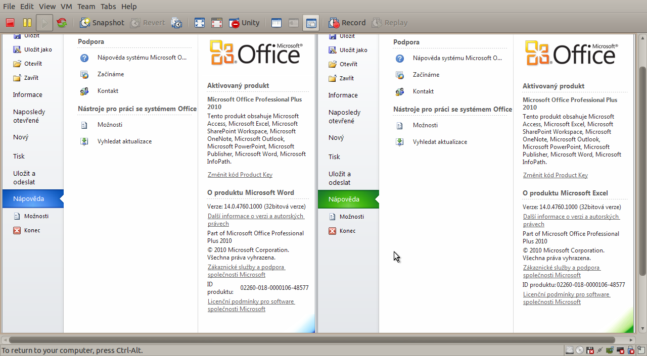Image resolution: width=647 pixels, height=356 pixels.
Task: Open Nápověda systému Microsoft Office in Word
Action: (x=133, y=58)
